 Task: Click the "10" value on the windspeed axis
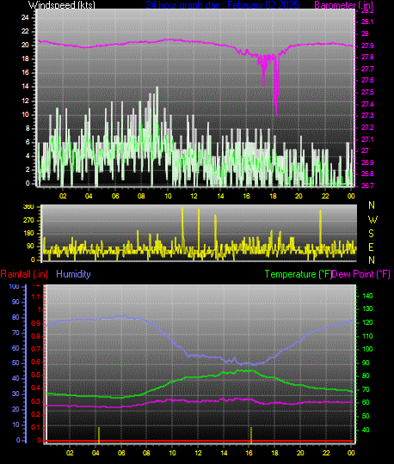tap(25, 114)
